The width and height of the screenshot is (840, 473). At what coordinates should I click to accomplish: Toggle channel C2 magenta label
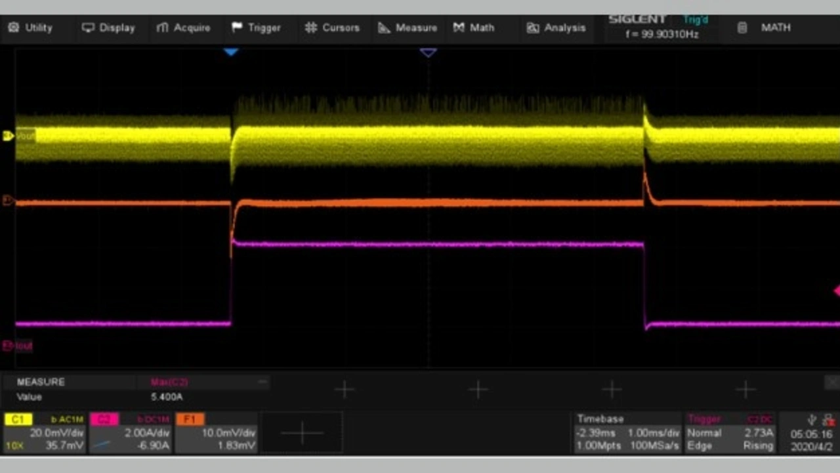pos(104,419)
